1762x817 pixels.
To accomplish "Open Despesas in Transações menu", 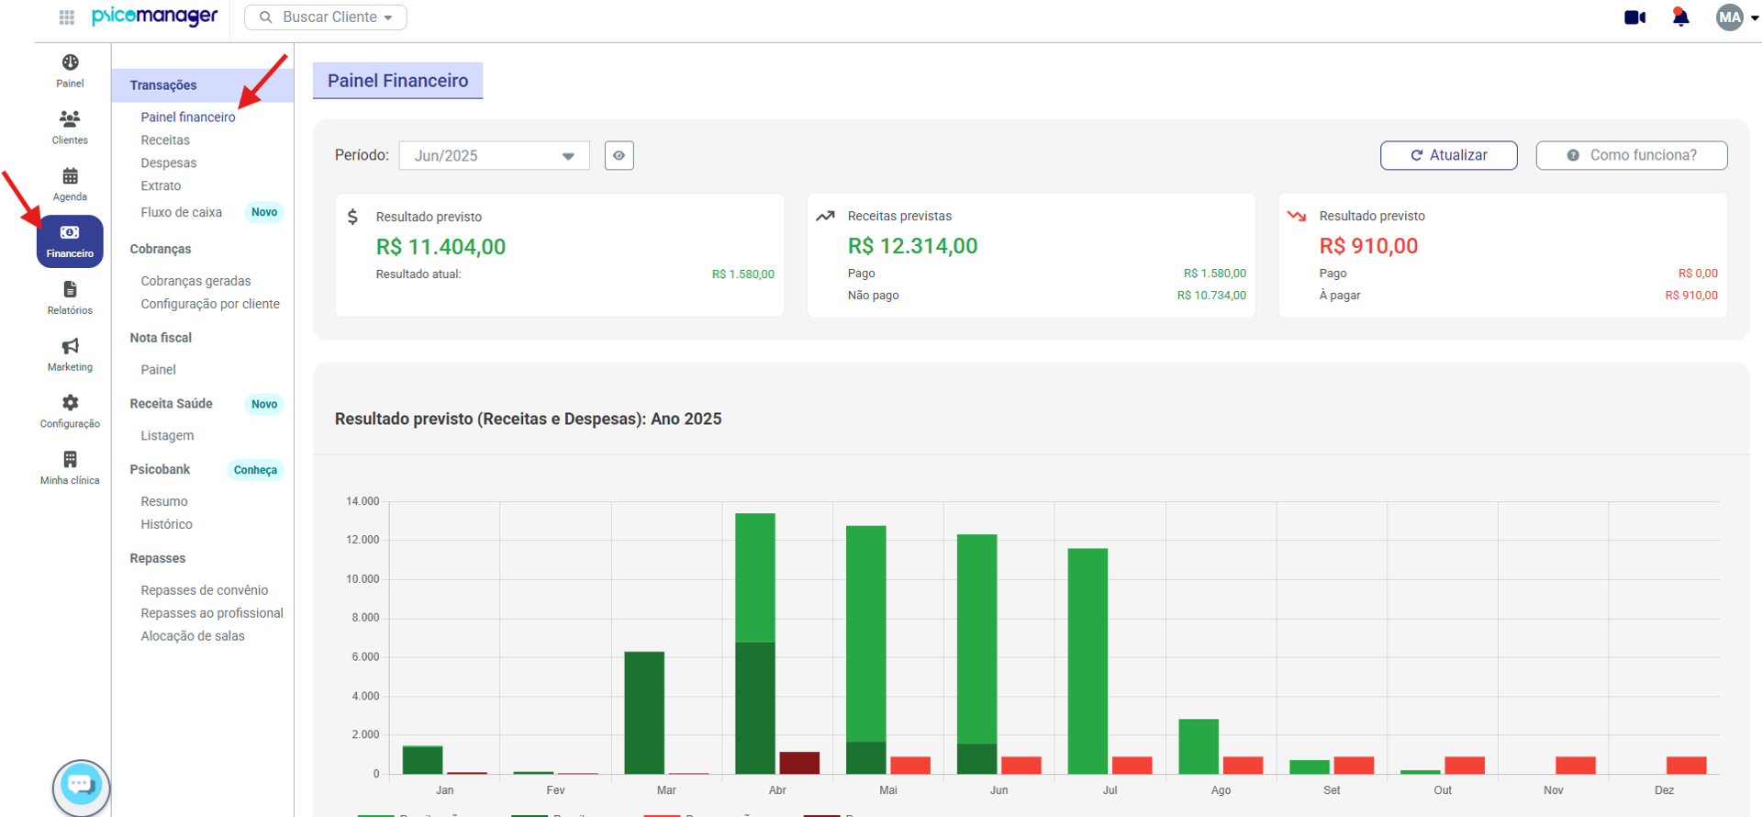I will tap(169, 162).
